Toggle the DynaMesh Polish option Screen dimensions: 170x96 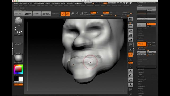(x=153, y=43)
